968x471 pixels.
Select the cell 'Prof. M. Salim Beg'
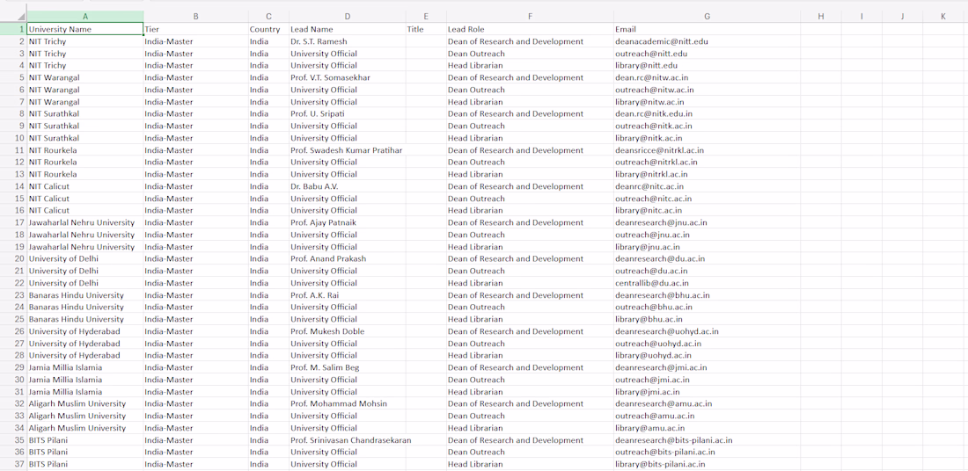click(348, 367)
